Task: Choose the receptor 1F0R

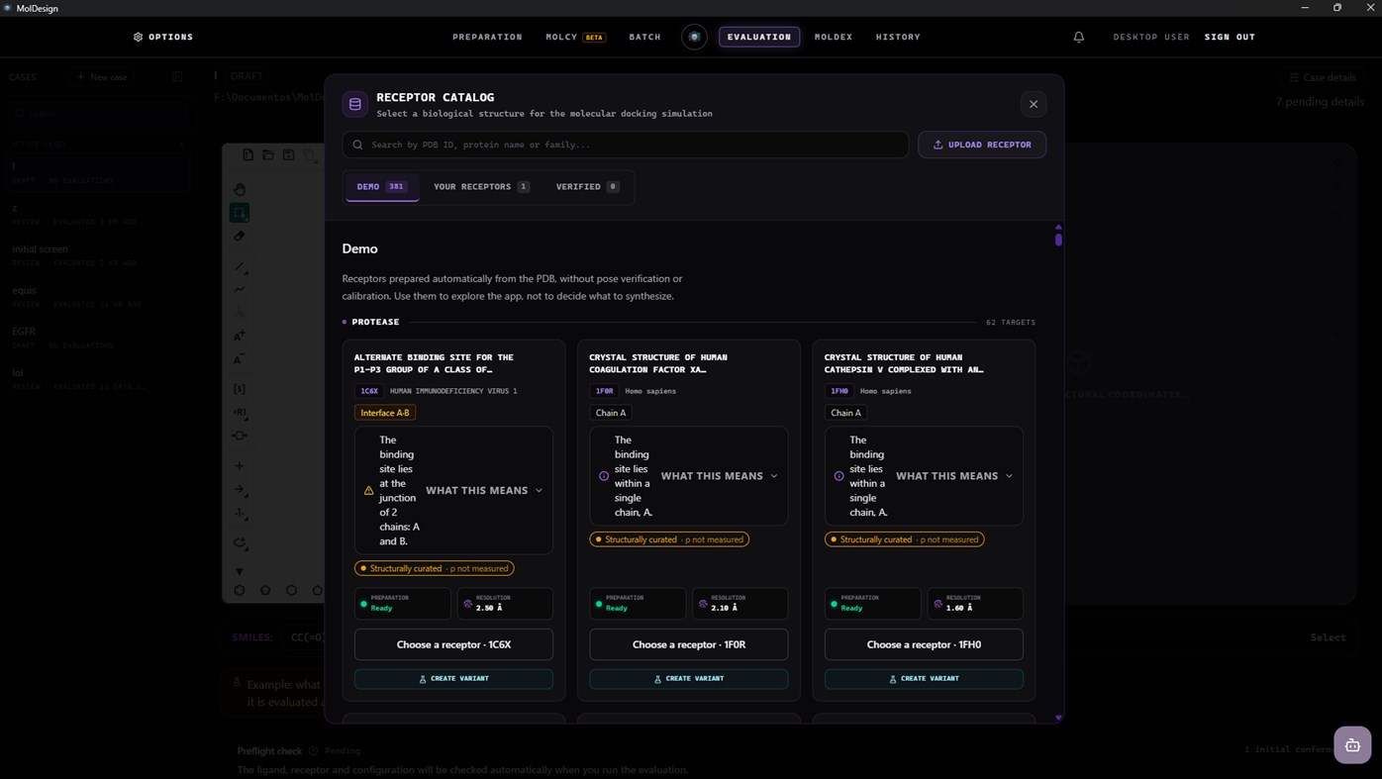Action: [x=689, y=644]
